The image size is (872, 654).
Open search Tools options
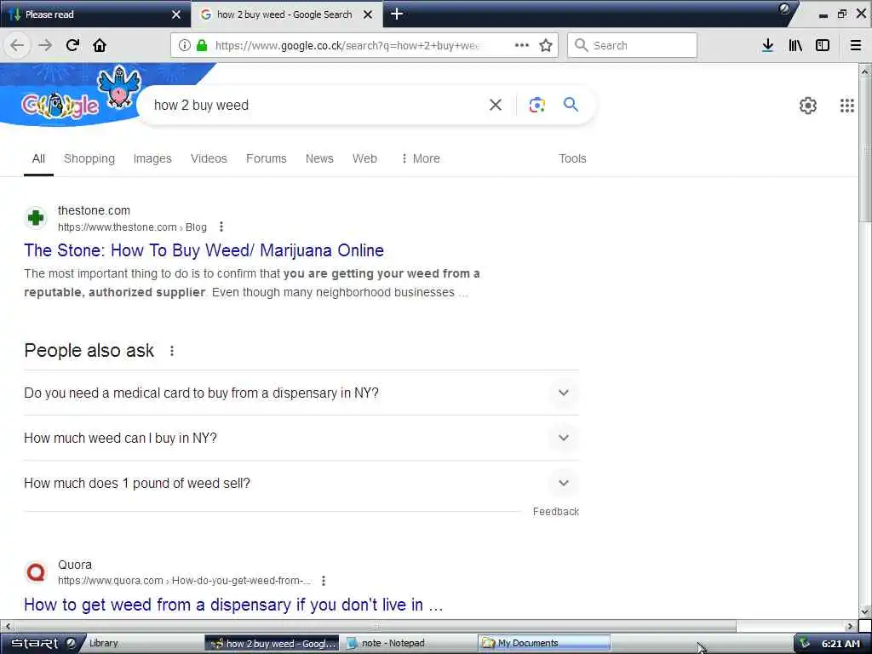pyautogui.click(x=572, y=158)
